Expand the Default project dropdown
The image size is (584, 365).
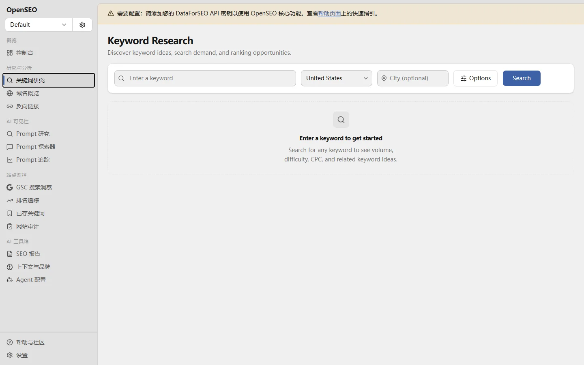click(39, 25)
